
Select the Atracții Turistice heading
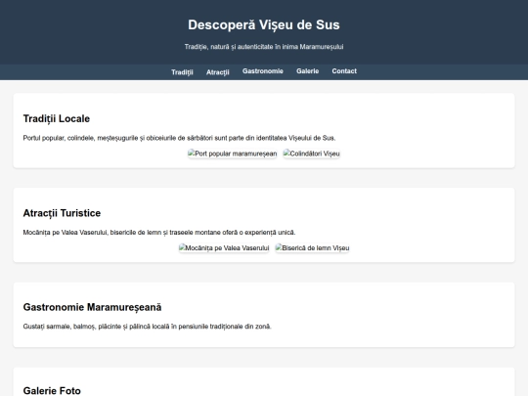tap(62, 213)
